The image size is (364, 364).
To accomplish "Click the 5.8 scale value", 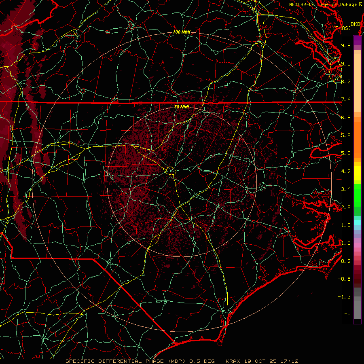I will coord(346,135).
